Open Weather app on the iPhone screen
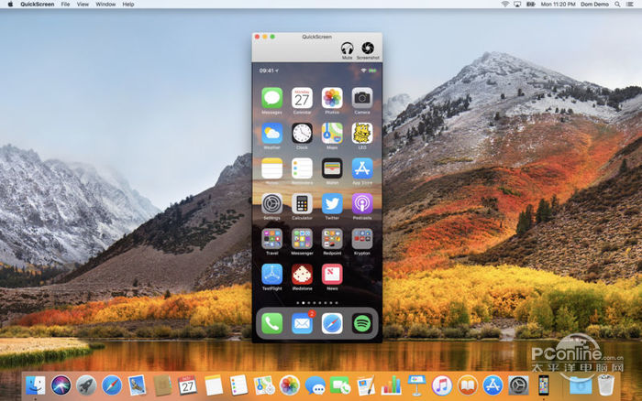This screenshot has width=642, height=401. (271, 134)
